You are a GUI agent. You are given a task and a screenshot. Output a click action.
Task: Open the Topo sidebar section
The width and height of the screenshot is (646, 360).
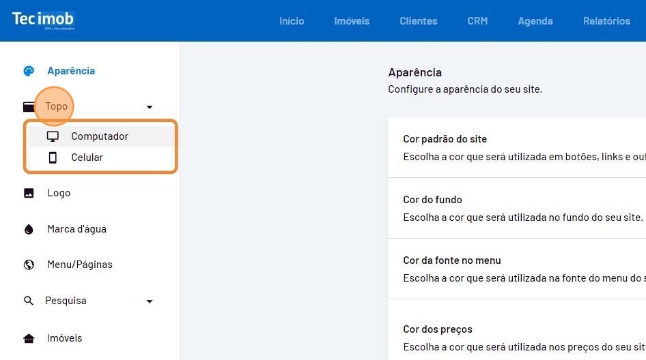(57, 106)
